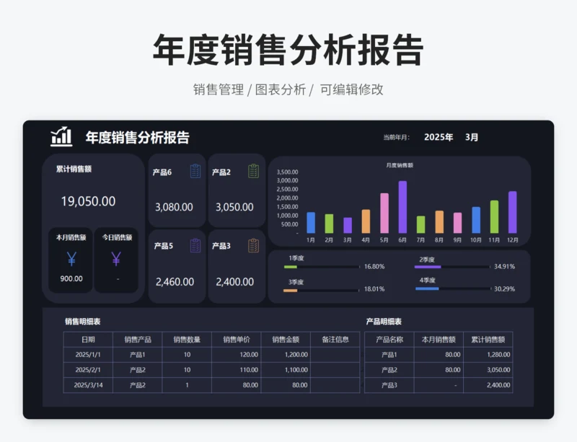Click the 产品2 card value 3,050.00
The width and height of the screenshot is (577, 442).
(234, 207)
